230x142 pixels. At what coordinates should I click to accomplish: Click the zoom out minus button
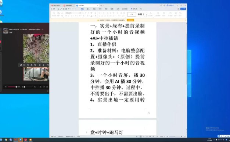[167, 136]
